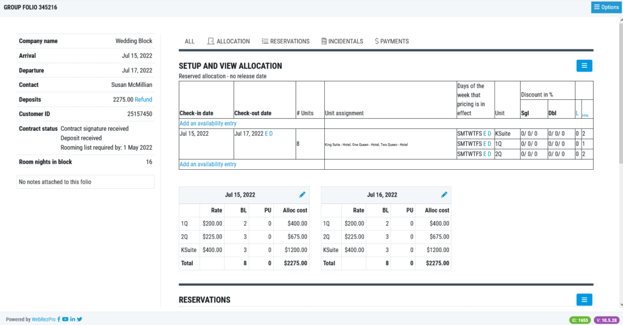Click the E link next to Jul 17, 2022 check-out
623x325 pixels.
coord(266,133)
